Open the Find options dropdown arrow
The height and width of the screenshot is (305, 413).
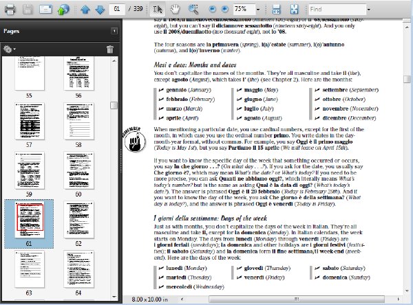tap(369, 10)
